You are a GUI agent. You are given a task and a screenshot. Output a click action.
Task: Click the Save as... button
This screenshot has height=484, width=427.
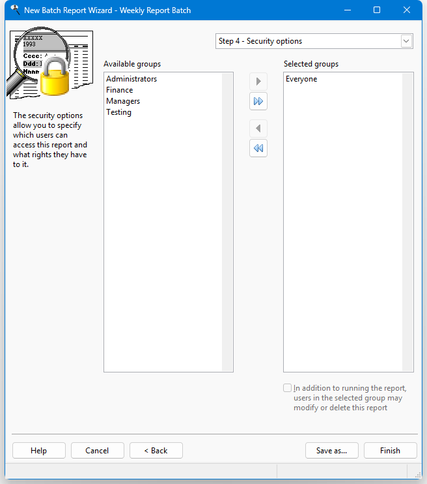(332, 451)
